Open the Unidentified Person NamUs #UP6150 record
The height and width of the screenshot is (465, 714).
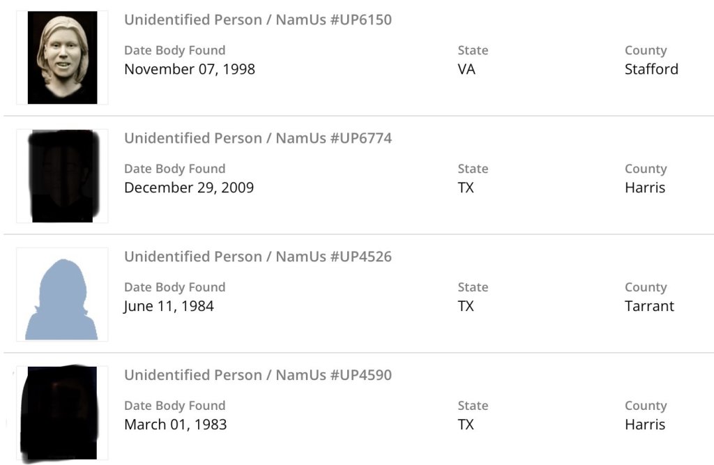pyautogui.click(x=258, y=20)
